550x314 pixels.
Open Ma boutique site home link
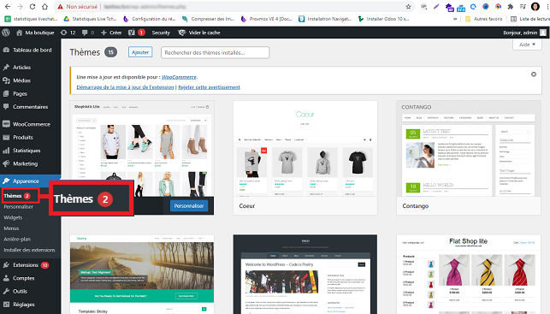click(35, 33)
